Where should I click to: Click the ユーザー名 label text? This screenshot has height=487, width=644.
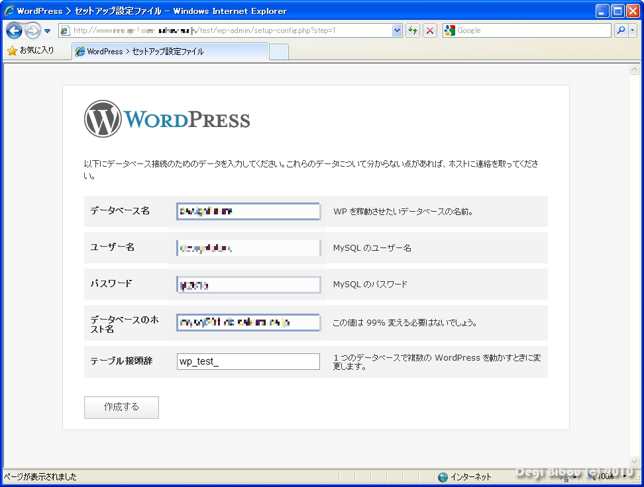tap(113, 247)
